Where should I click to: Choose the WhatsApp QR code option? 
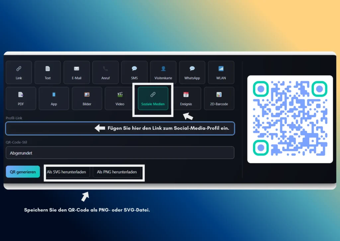[192, 72]
